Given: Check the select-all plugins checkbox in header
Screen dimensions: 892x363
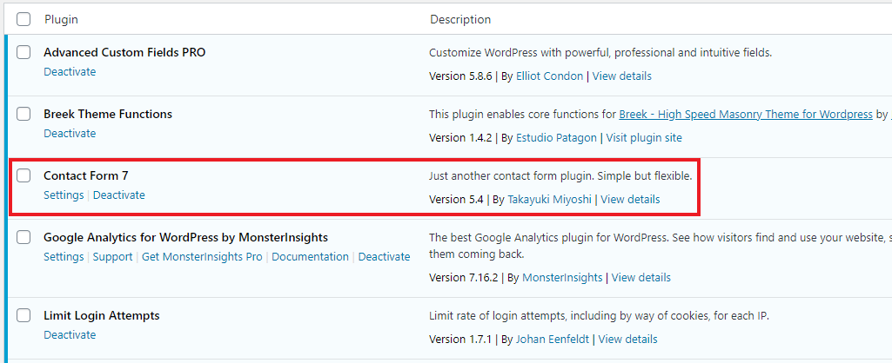Looking at the screenshot, I should coord(23,19).
